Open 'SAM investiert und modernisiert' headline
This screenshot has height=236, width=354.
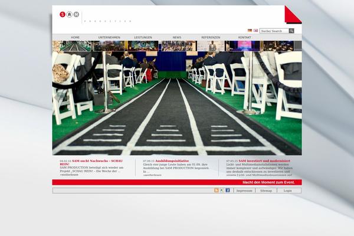264,161
